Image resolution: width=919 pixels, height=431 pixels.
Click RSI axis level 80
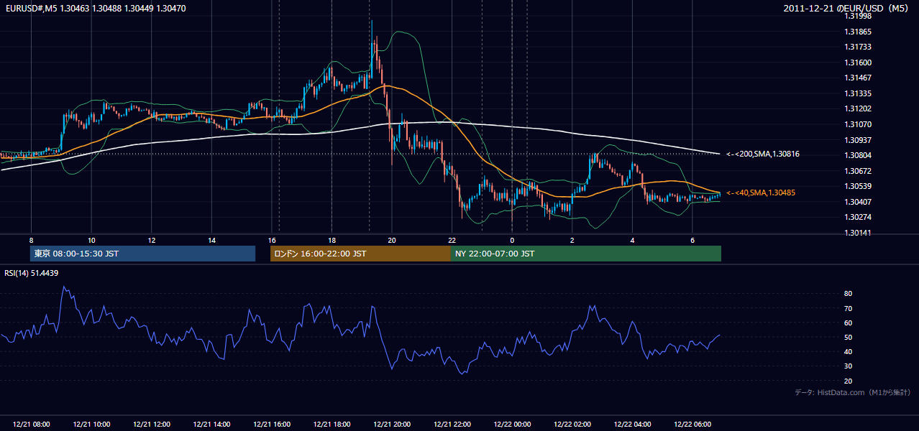coord(848,294)
